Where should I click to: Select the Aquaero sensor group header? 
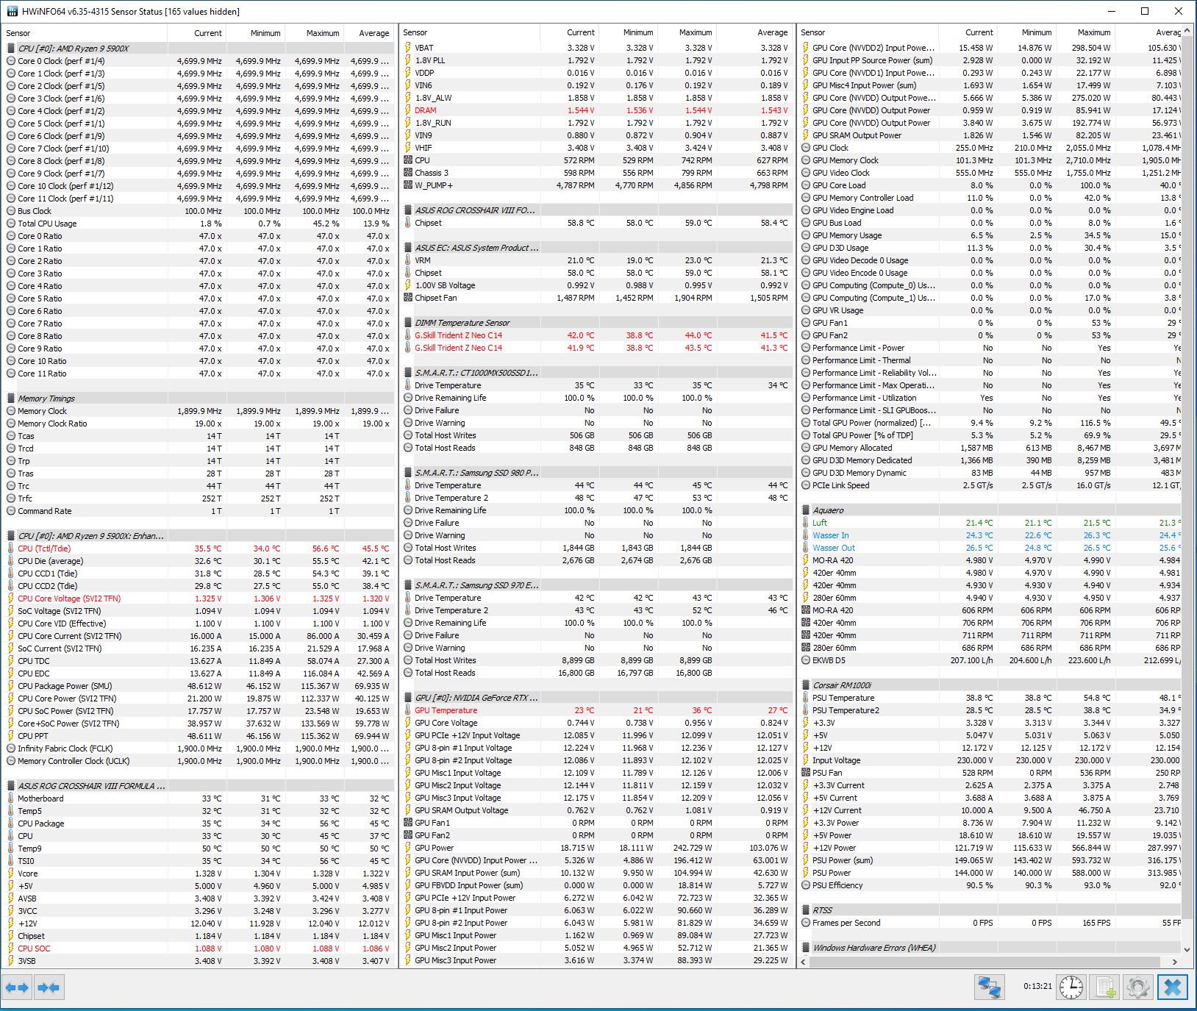tap(990, 510)
